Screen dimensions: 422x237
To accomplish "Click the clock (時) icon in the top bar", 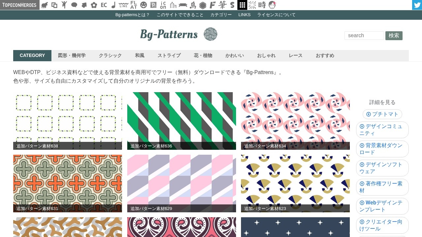I will 262,5.
